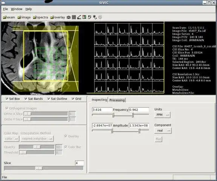Click the Threshold value field
217x181 pixels.
pyautogui.click(x=59, y=152)
